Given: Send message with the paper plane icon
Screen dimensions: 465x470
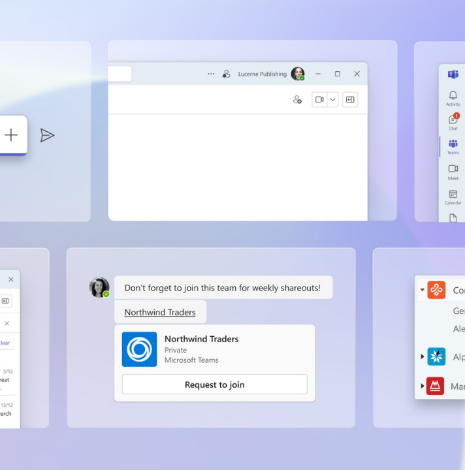Looking at the screenshot, I should tap(47, 136).
